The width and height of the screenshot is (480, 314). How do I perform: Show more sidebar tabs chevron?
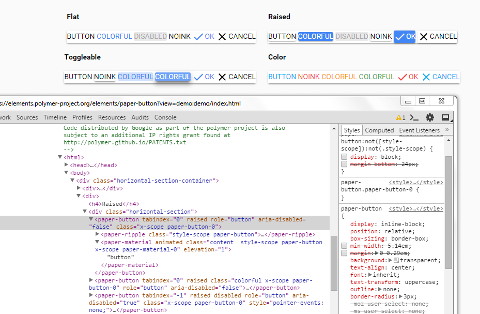pos(447,130)
